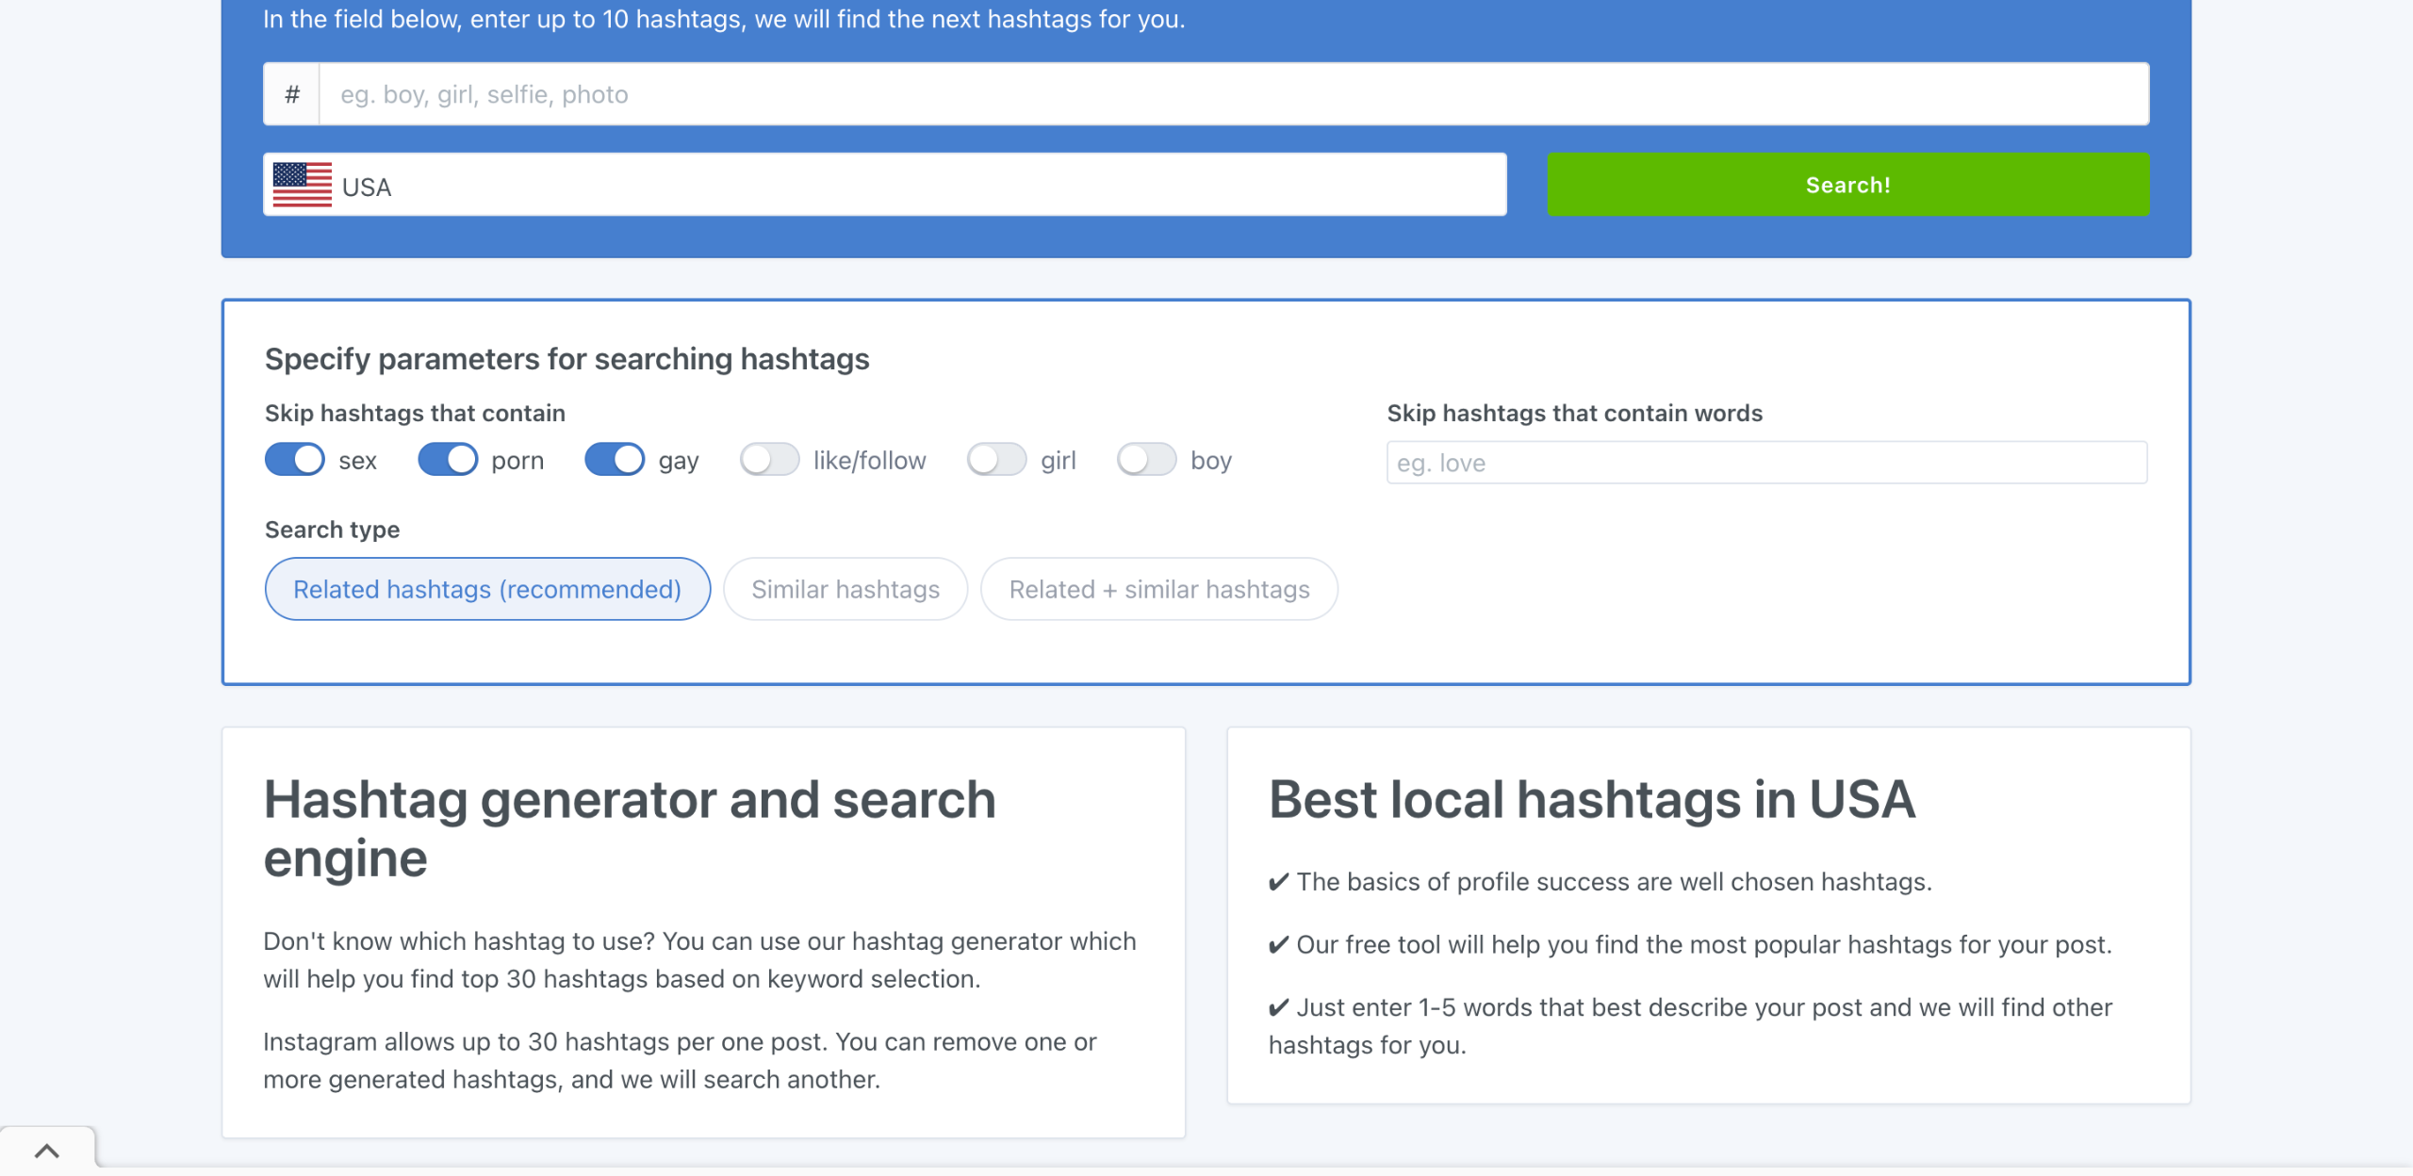
Task: Click the 'Hashtag generator and search engine' heading
Action: click(x=629, y=828)
